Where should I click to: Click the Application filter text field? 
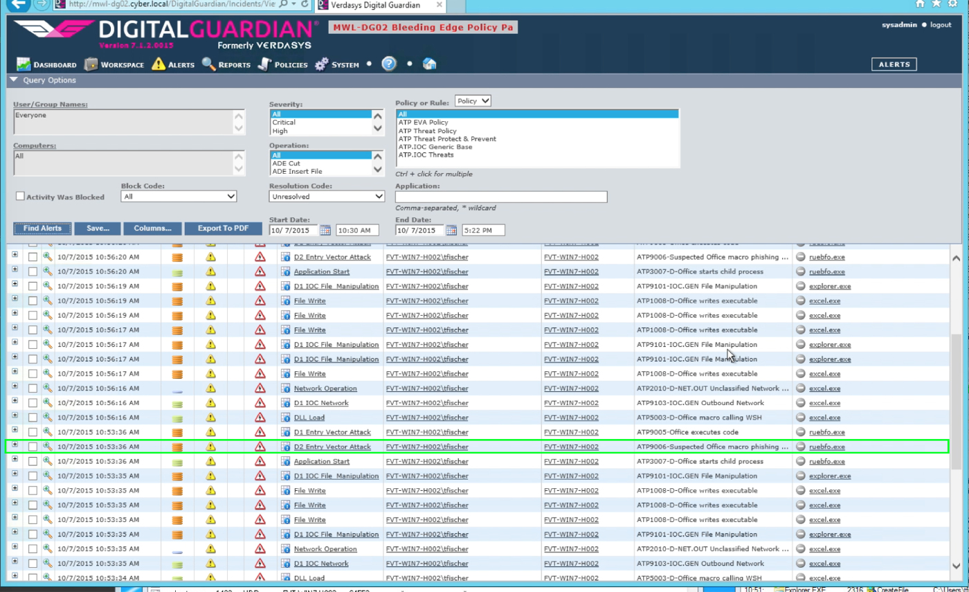point(501,197)
